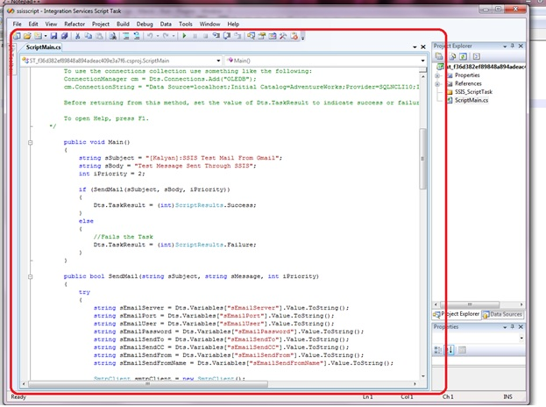Open the Debug menu
This screenshot has height=407, width=546.
pyautogui.click(x=145, y=24)
